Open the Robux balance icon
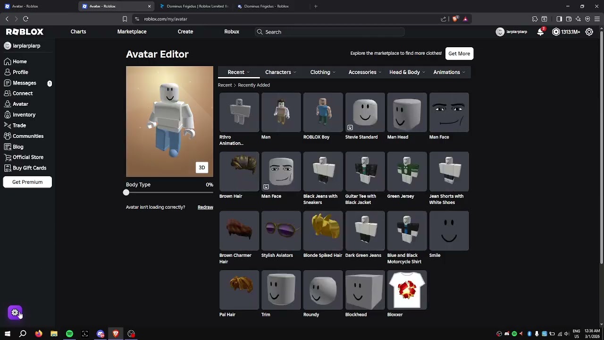Screen dimensions: 604x340 (556, 32)
